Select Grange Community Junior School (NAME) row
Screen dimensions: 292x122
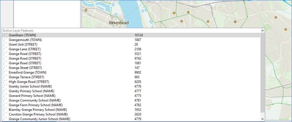[x=131, y=119]
